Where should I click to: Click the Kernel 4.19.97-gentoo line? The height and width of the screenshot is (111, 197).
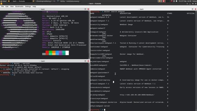58,21
